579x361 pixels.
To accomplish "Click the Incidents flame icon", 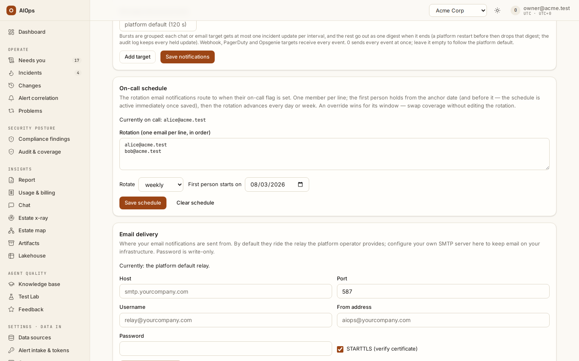I will click(x=11, y=73).
